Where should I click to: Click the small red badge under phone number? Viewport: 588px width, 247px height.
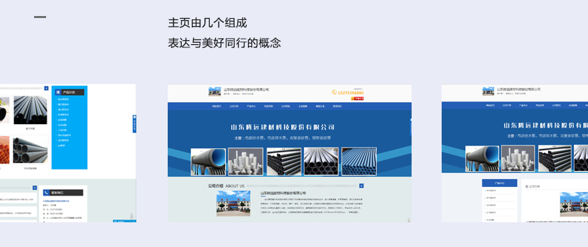(x=357, y=99)
